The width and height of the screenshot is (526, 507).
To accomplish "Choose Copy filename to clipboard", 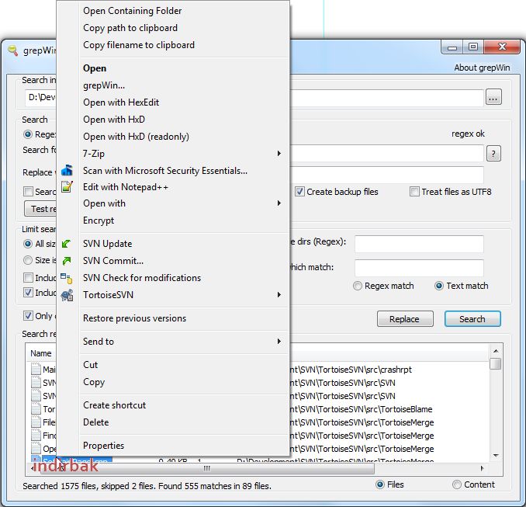I will coord(139,45).
